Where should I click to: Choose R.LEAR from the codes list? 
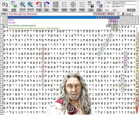click(64, 23)
